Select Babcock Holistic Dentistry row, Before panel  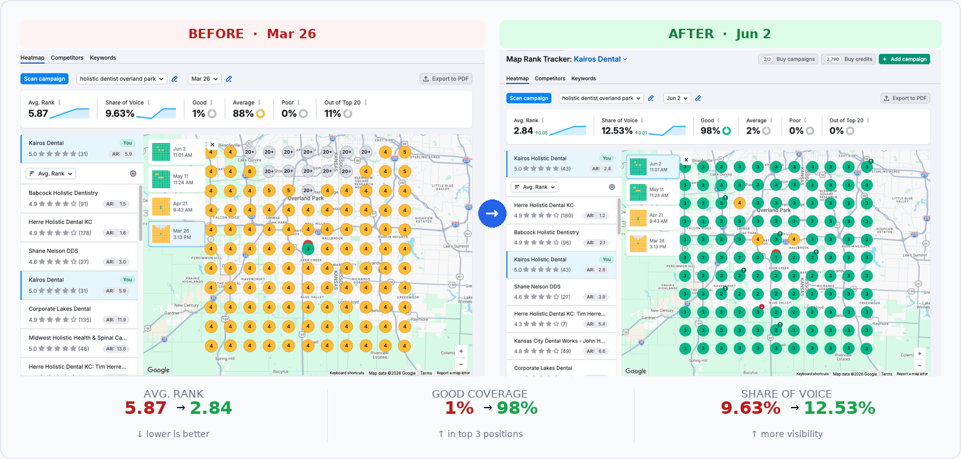pos(79,199)
